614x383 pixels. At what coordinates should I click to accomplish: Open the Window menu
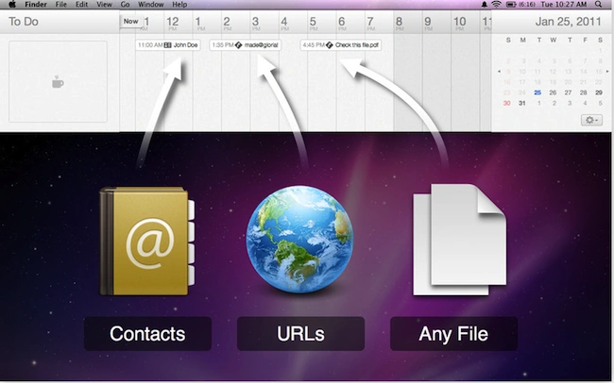pos(151,5)
